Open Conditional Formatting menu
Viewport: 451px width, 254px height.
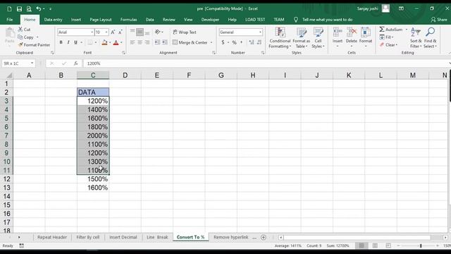280,37
